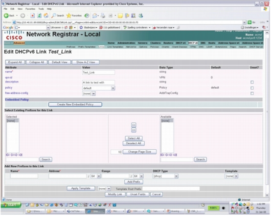Open the Prefix Templates submenu
The height and width of the screenshot is (216, 271).
(87, 47)
